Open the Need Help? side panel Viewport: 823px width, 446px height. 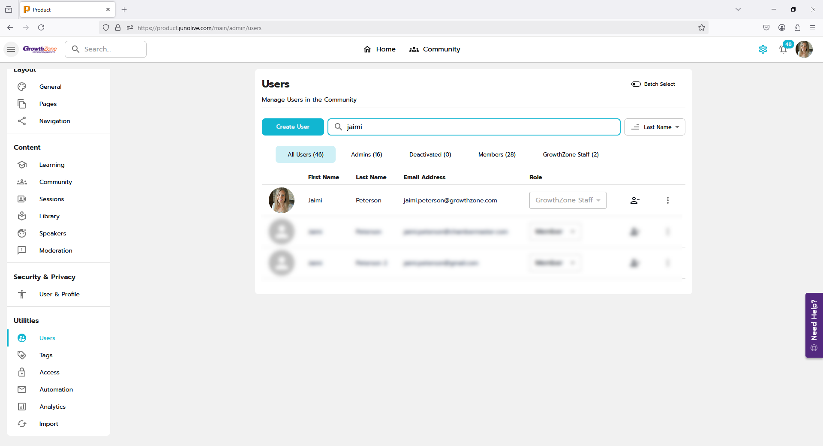[x=814, y=325]
